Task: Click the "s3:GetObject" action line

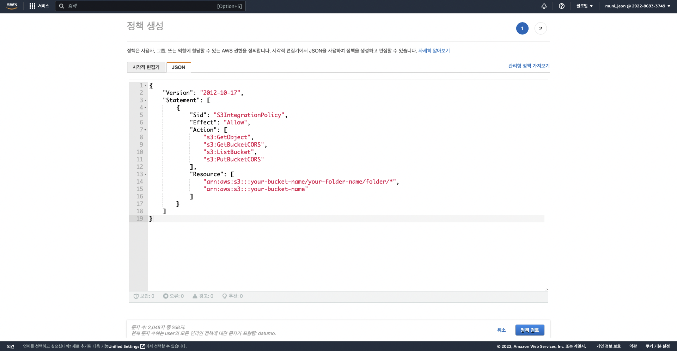Action: [x=227, y=137]
